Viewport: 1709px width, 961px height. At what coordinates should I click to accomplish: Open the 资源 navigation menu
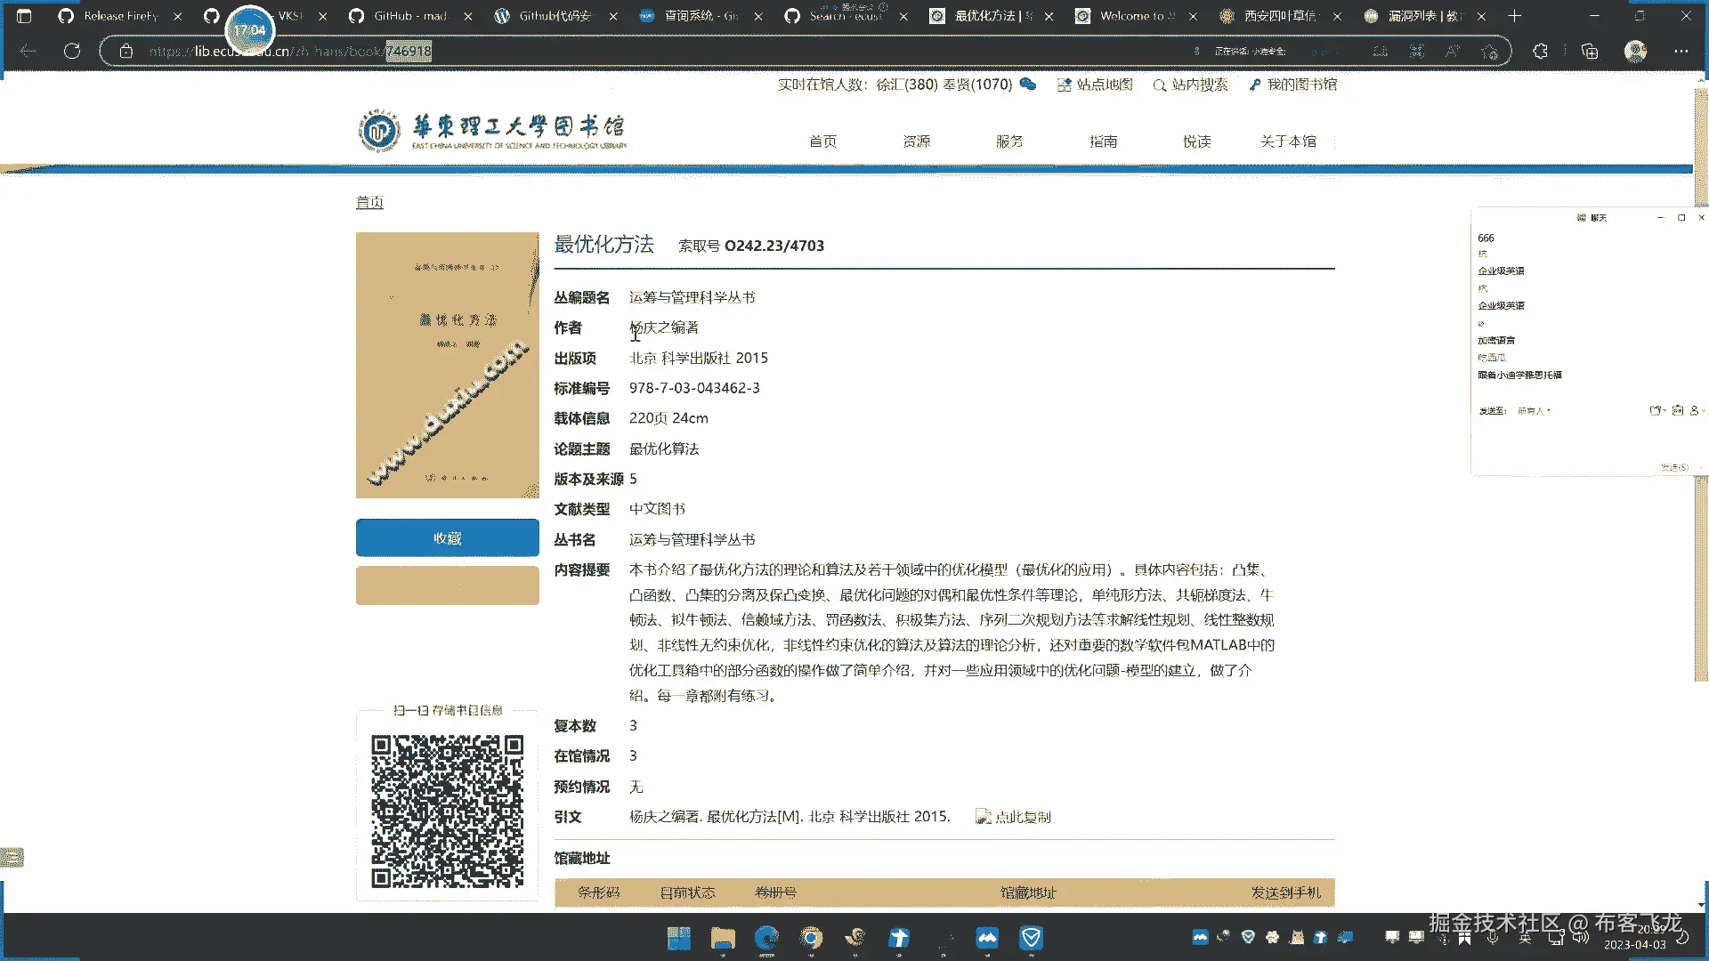(916, 141)
